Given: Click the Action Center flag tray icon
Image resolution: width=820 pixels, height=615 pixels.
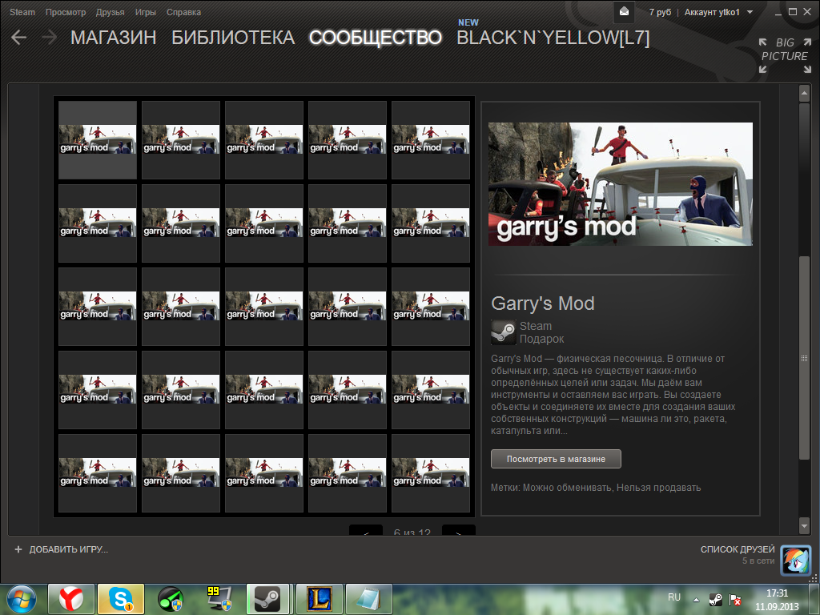Looking at the screenshot, I should pyautogui.click(x=735, y=599).
